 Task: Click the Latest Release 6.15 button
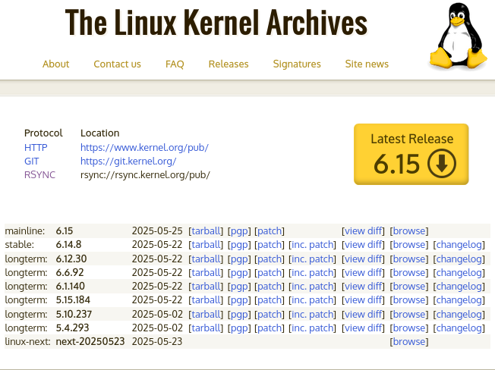point(411,154)
